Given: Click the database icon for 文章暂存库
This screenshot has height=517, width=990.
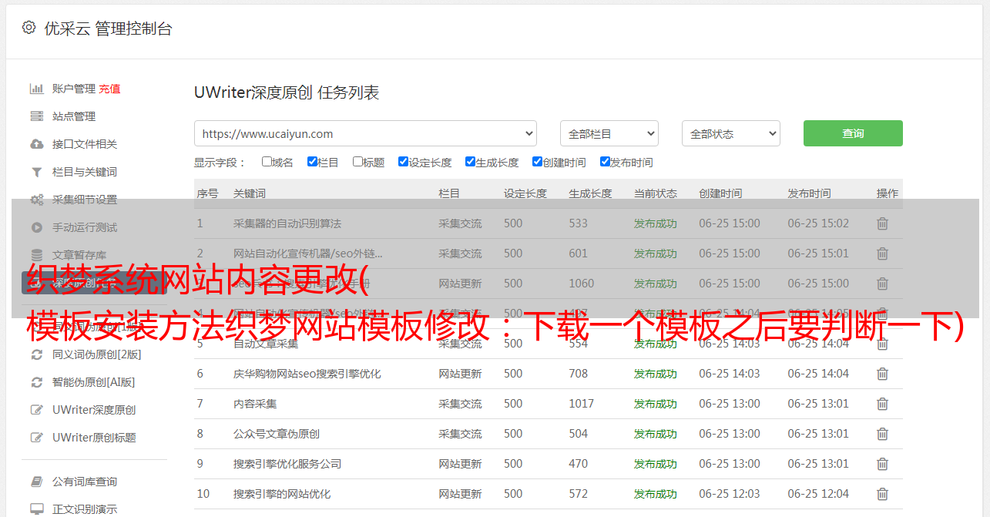Looking at the screenshot, I should pyautogui.click(x=36, y=255).
